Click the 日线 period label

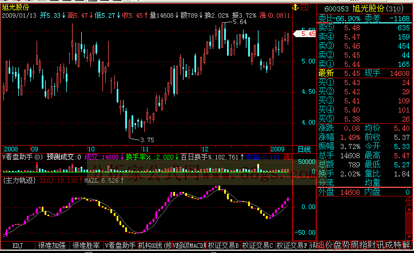tap(304, 150)
